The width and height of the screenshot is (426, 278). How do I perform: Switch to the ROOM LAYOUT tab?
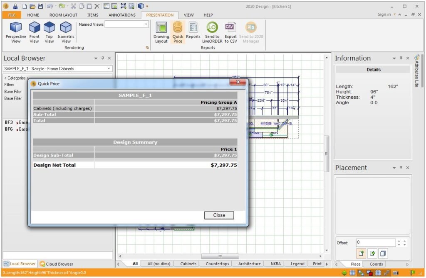[63, 15]
